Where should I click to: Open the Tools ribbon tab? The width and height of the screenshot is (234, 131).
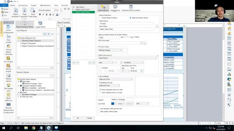(x=56, y=5)
